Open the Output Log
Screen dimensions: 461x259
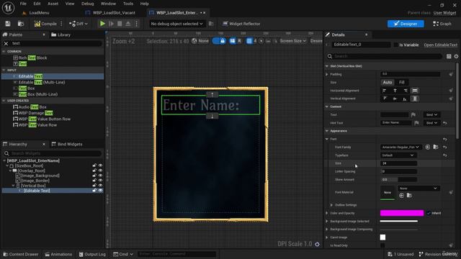[92, 254]
